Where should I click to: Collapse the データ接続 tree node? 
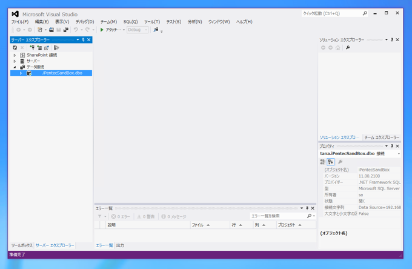pos(15,67)
